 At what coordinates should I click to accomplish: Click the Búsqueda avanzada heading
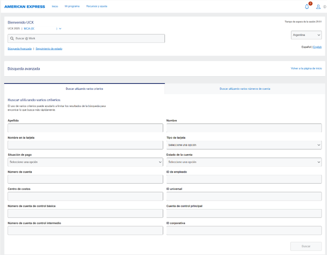pos(24,69)
